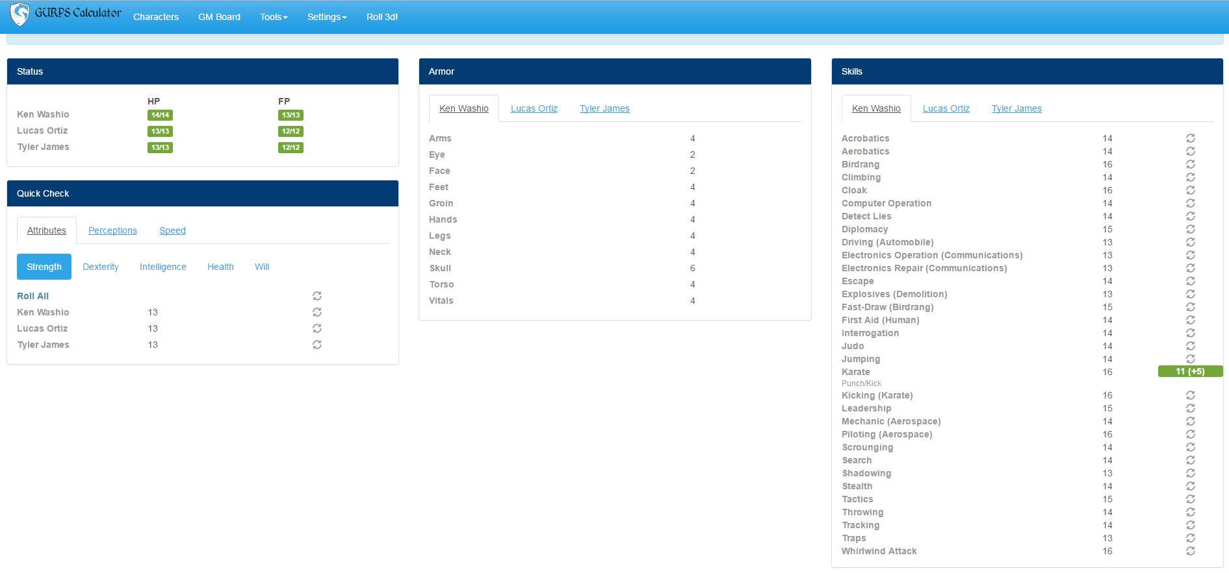Expand the Settings dropdown menu
Viewport: 1229px width, 573px height.
[327, 17]
